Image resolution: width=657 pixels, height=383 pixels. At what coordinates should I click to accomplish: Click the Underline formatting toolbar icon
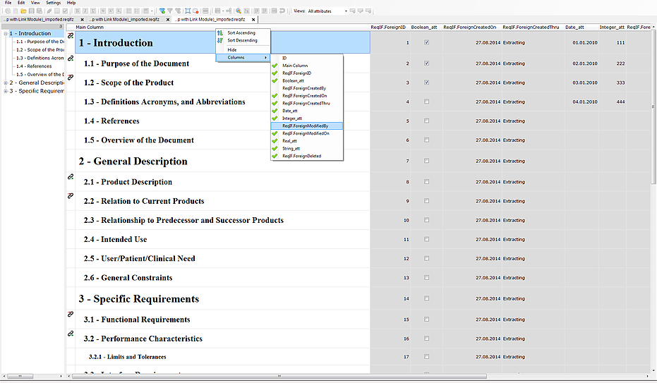coord(93,11)
